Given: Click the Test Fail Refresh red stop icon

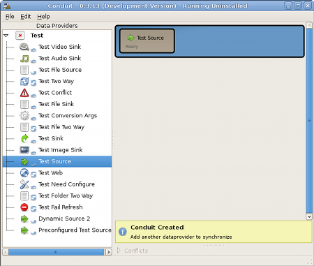Looking at the screenshot, I should [x=24, y=207].
